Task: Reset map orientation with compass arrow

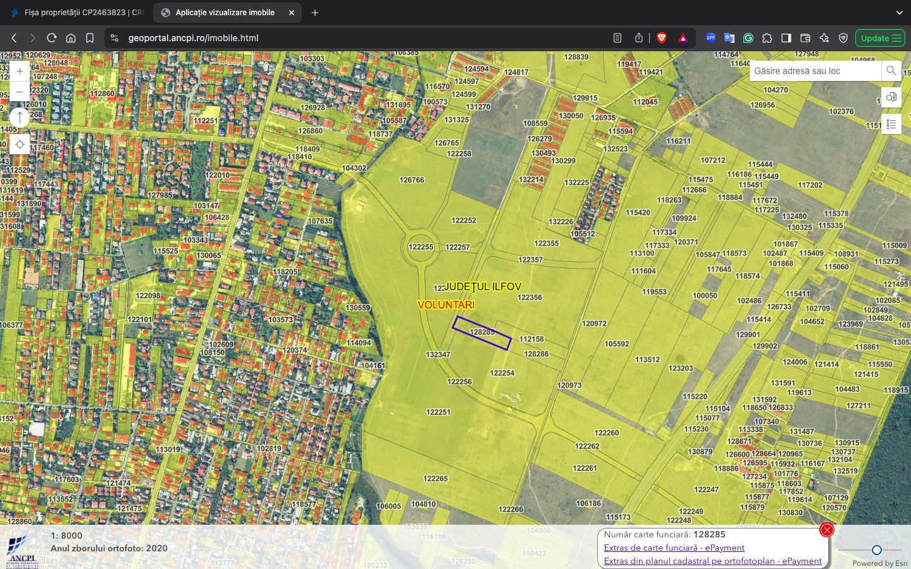Action: point(20,117)
